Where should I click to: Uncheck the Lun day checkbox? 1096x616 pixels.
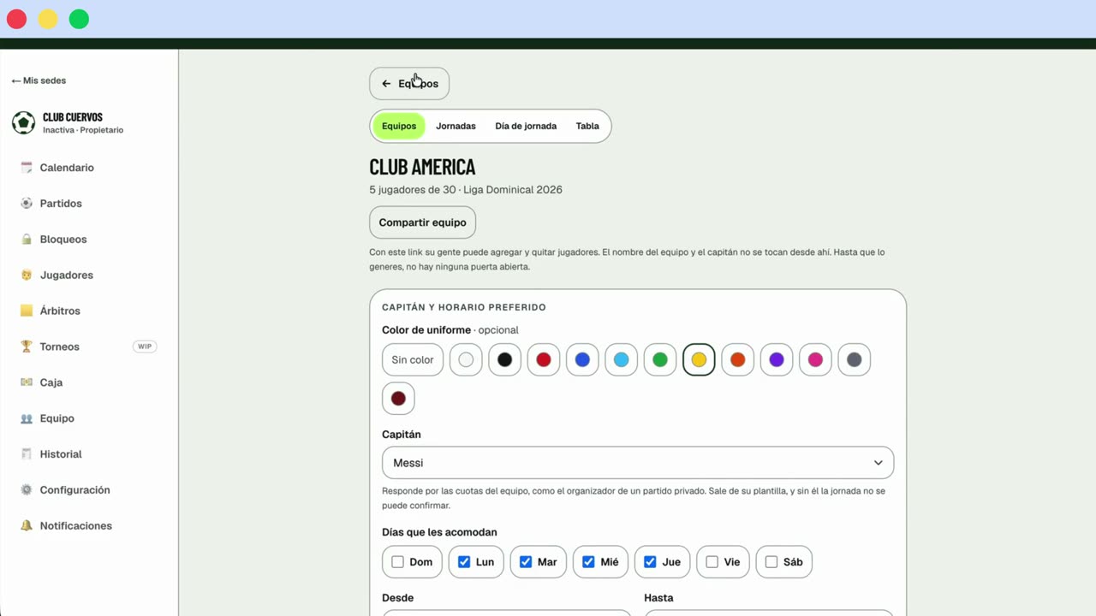pos(464,562)
